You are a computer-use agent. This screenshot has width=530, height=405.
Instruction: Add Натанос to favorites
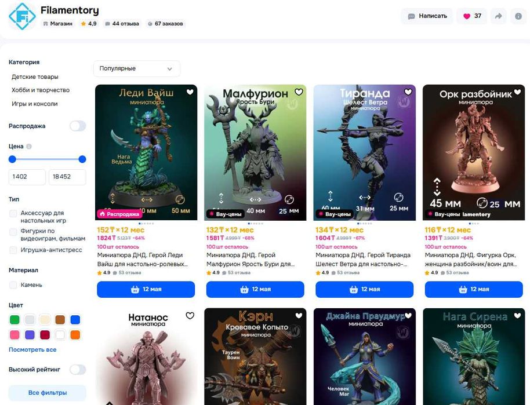pyautogui.click(x=190, y=316)
